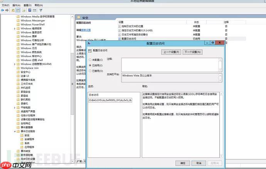The width and height of the screenshot is (266, 169).
Task: Click the 应用程序 folder icon
Action: (22, 147)
